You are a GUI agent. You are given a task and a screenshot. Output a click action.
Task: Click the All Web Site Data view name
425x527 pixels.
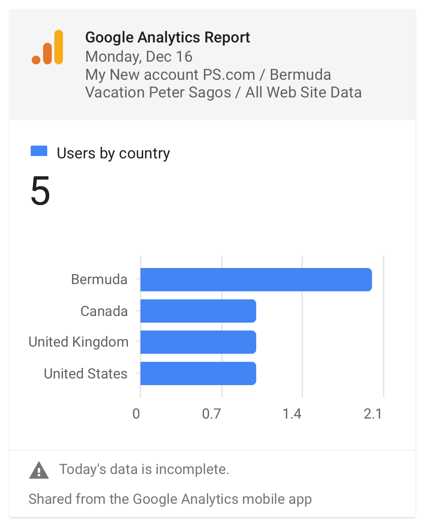[x=303, y=92]
